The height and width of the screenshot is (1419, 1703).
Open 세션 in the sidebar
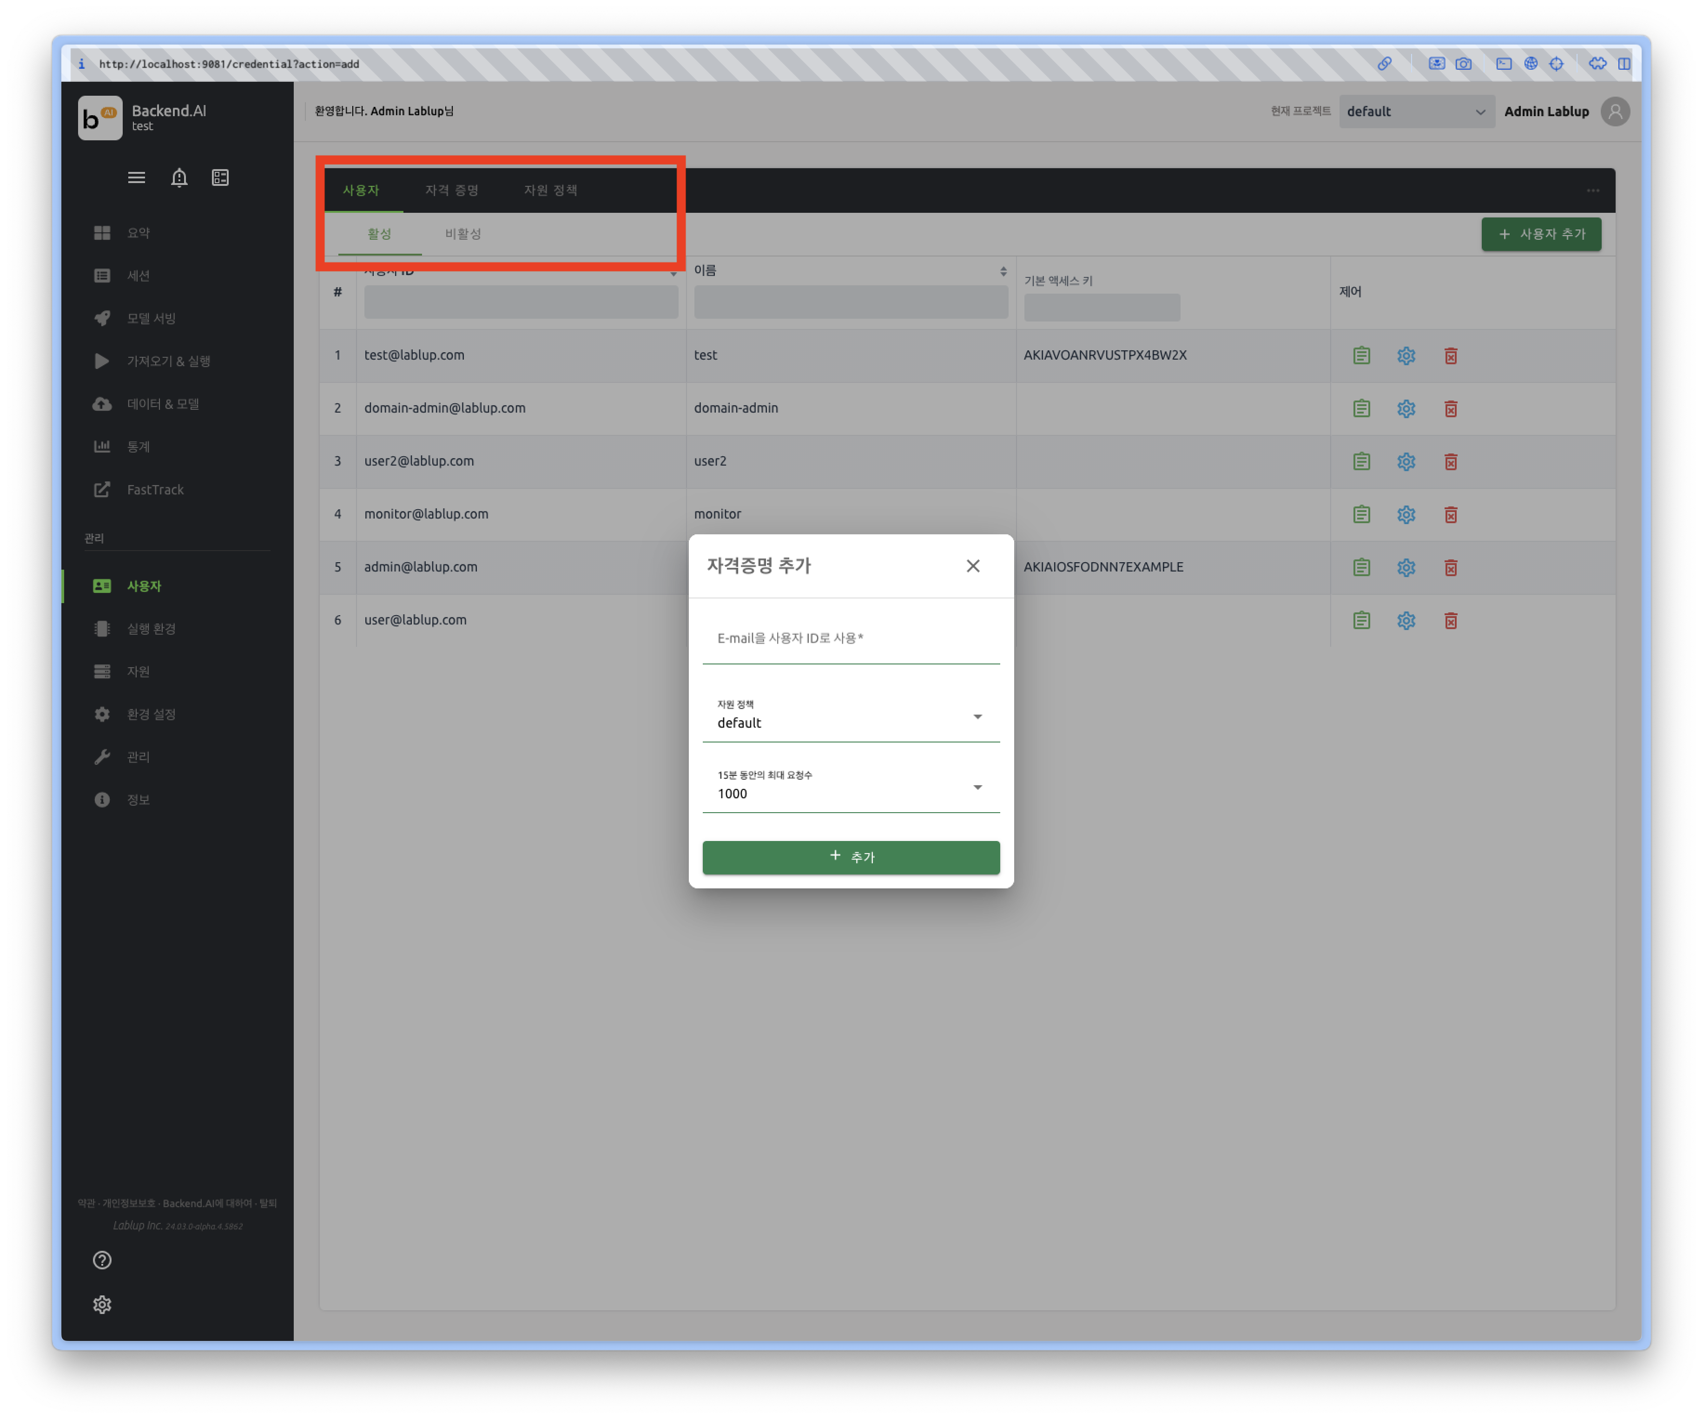pyautogui.click(x=139, y=276)
